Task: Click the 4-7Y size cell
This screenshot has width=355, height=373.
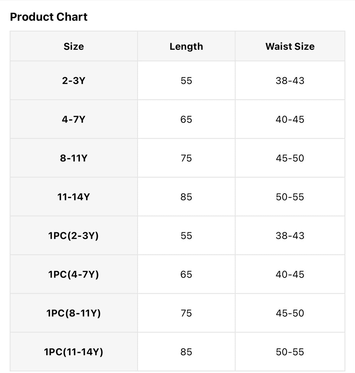Action: click(x=74, y=119)
